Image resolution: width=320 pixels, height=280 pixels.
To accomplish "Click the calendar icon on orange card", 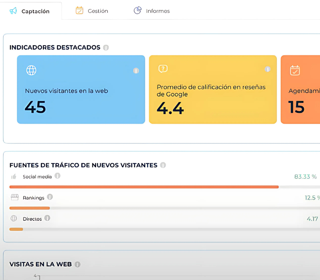I will 295,70.
